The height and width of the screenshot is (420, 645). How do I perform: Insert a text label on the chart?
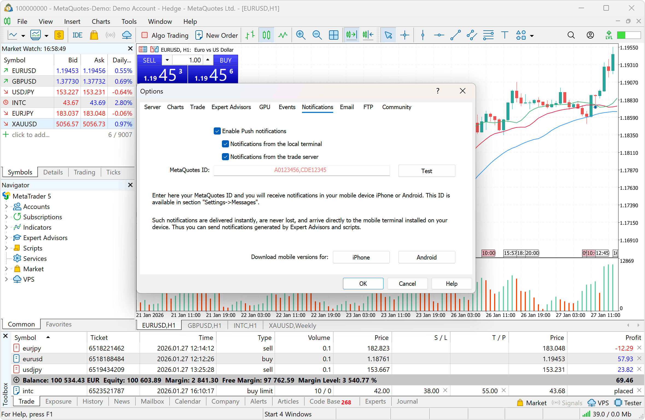[x=505, y=35]
